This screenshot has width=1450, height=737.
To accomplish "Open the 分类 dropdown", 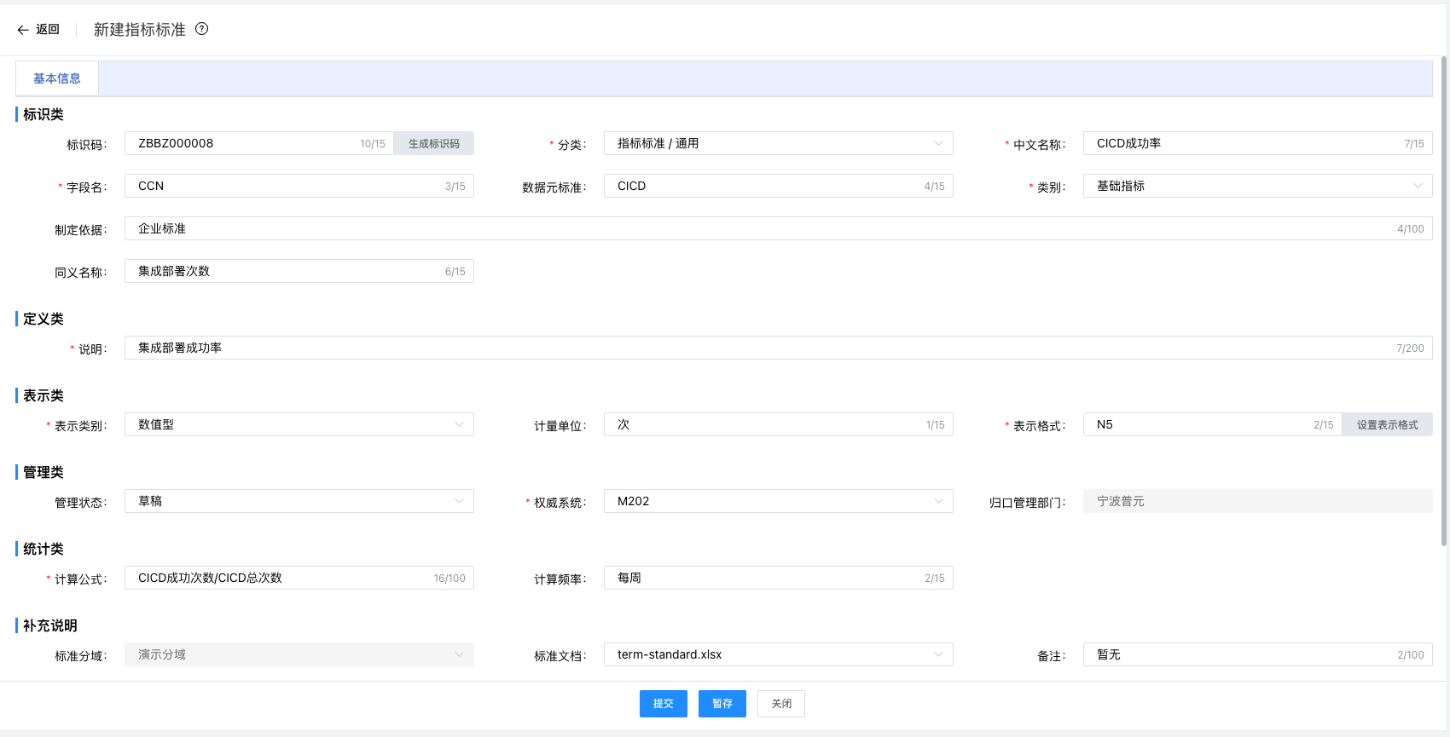I will point(777,143).
